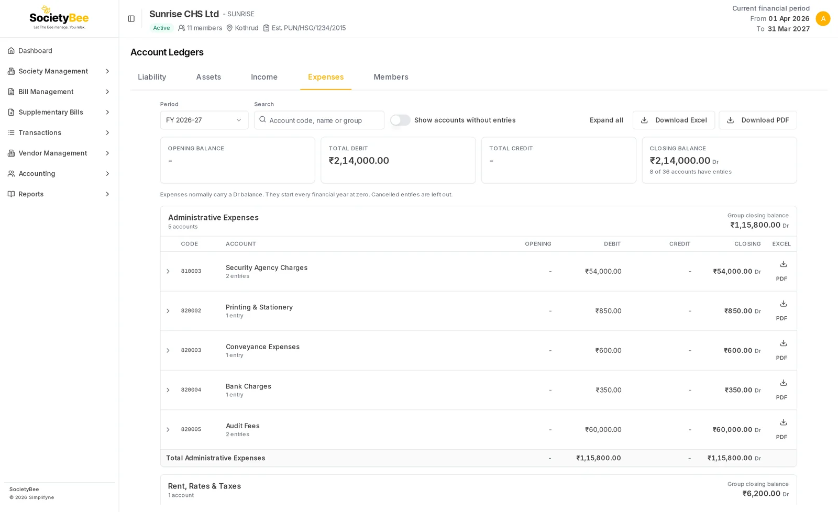The image size is (838, 512).
Task: Click Expand all
Action: (606, 120)
